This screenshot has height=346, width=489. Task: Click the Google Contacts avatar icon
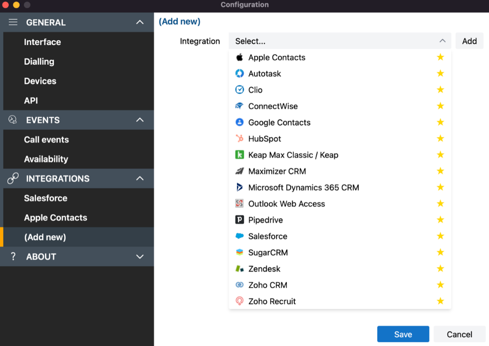[239, 123]
